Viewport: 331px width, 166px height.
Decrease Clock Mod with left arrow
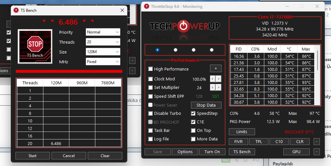(213, 79)
